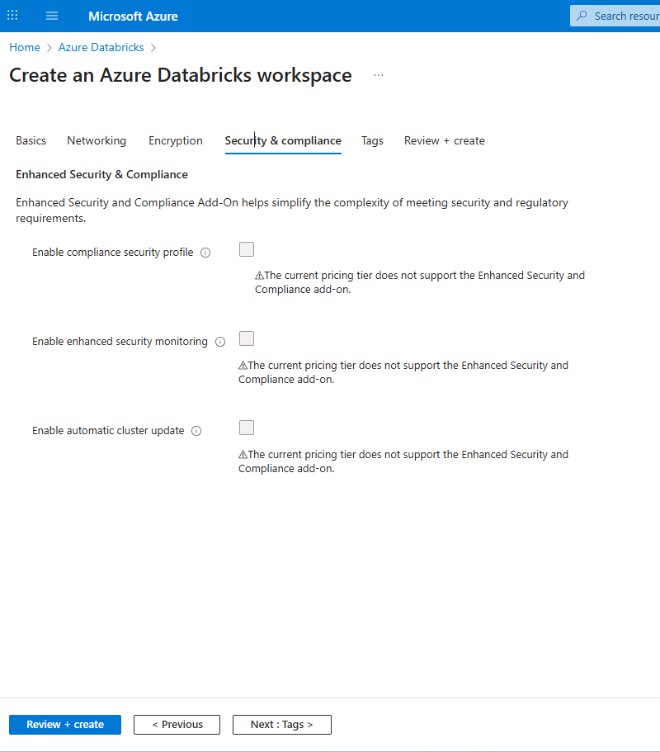
Task: Click the Enable compliance security profile label
Action: (x=113, y=253)
